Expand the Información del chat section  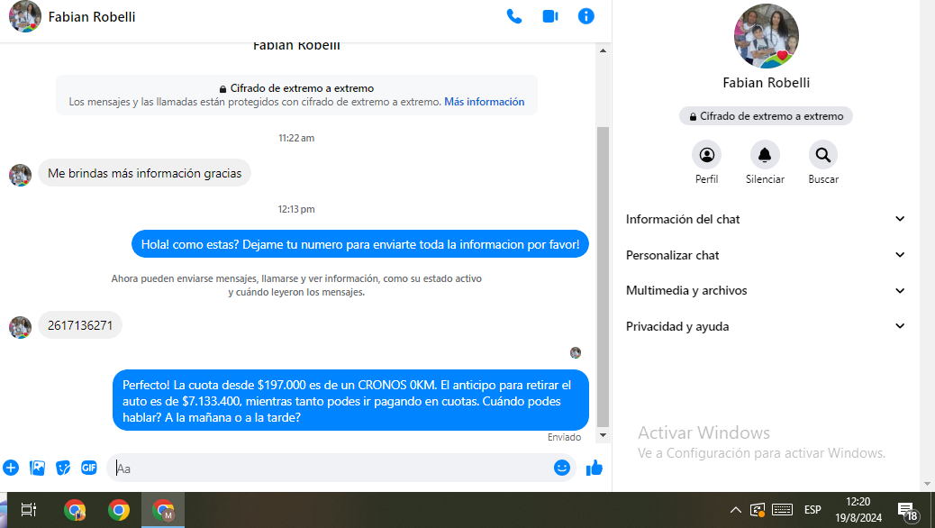(x=764, y=219)
